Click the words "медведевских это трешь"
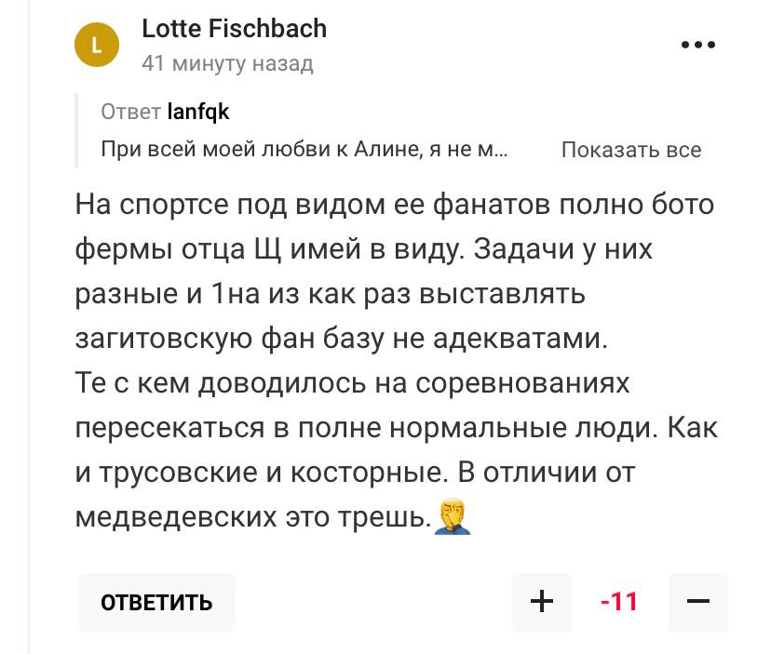The height and width of the screenshot is (654, 771). click(251, 517)
